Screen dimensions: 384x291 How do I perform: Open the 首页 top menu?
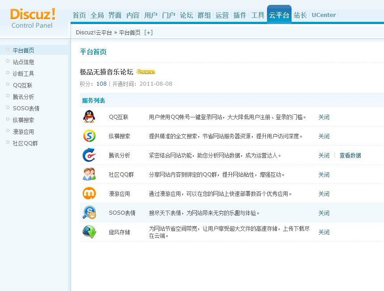click(79, 15)
